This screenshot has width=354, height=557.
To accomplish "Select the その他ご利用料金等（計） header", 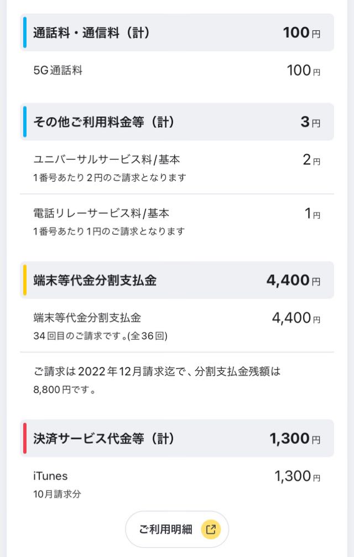I will click(177, 122).
